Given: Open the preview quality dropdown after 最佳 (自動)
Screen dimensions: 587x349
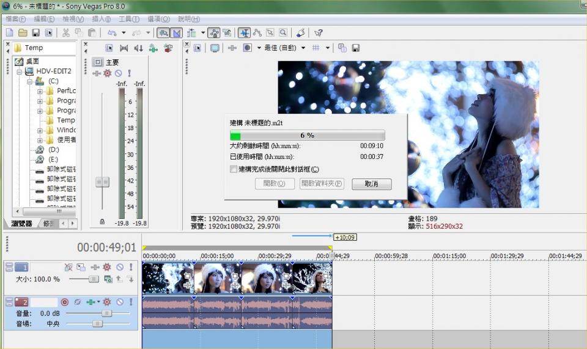Looking at the screenshot, I should tap(303, 48).
